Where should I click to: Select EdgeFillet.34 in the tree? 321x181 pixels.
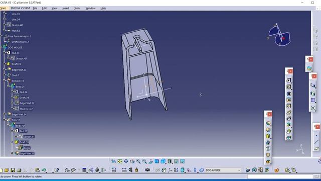click(x=19, y=114)
